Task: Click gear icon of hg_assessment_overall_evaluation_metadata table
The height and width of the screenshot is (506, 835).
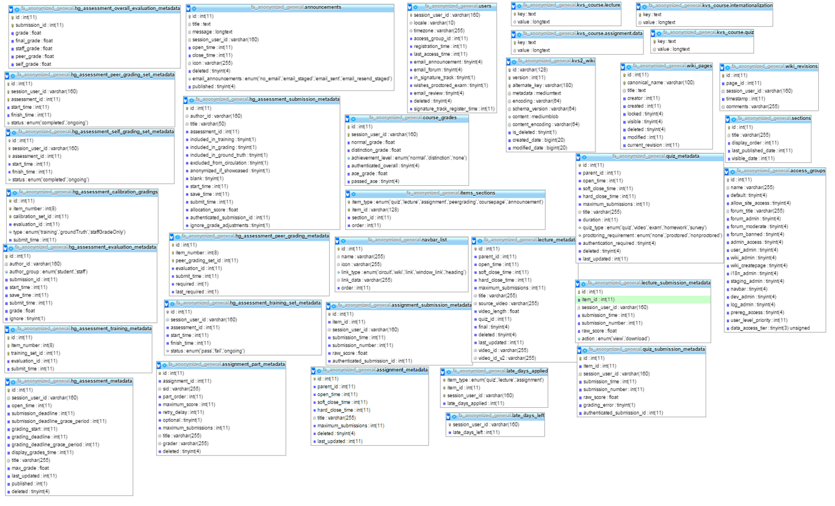Action: 17,9
